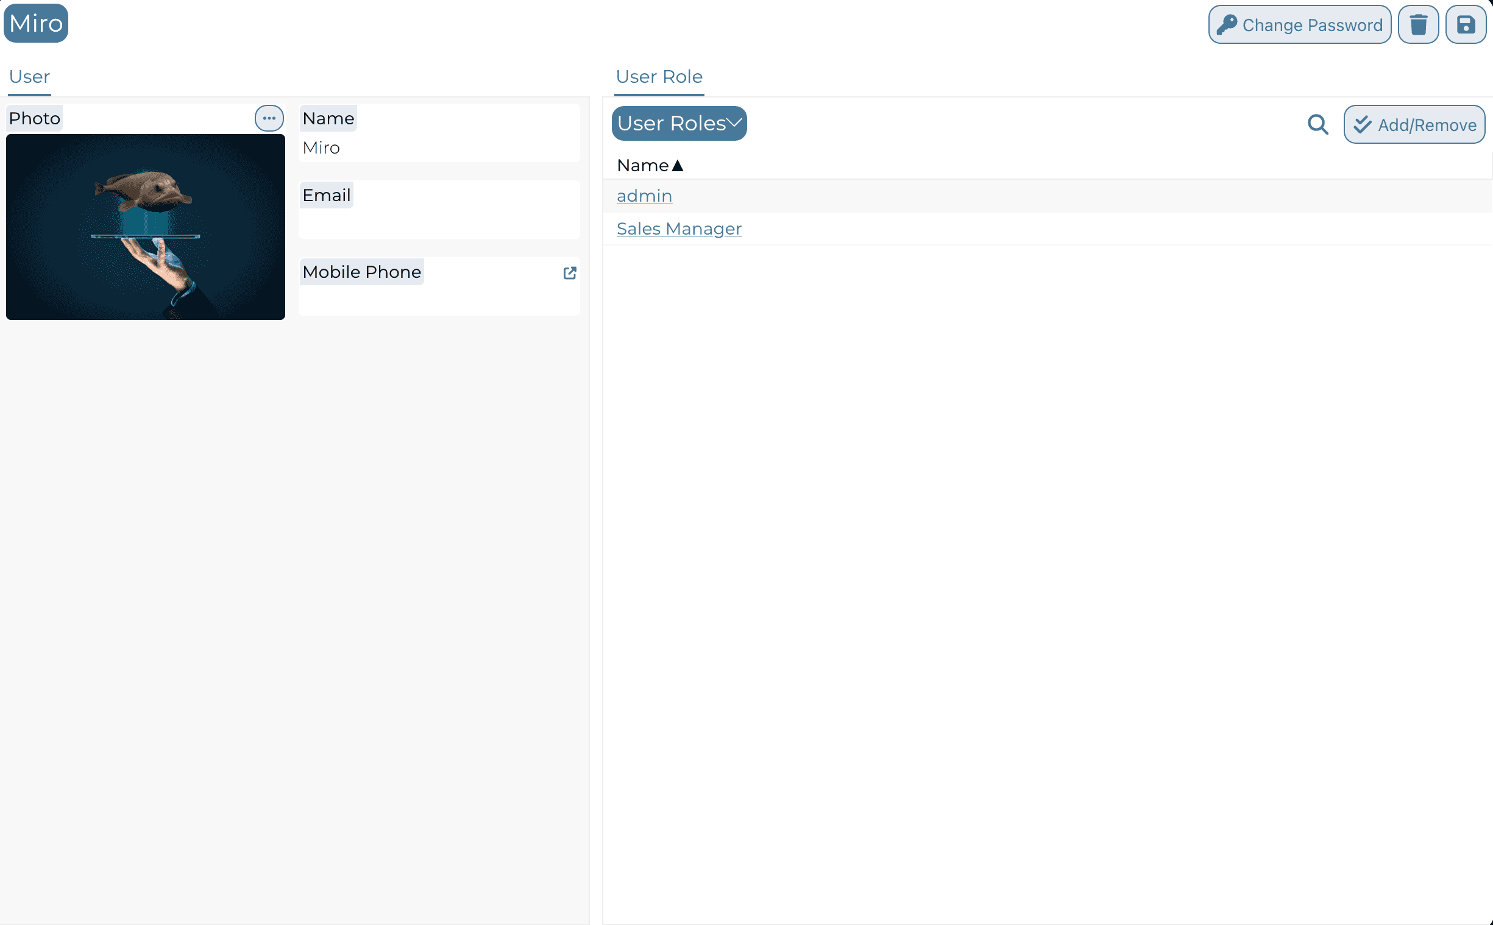Click the Change Password button
Screen dimensions: 1493x925
click(x=1299, y=25)
